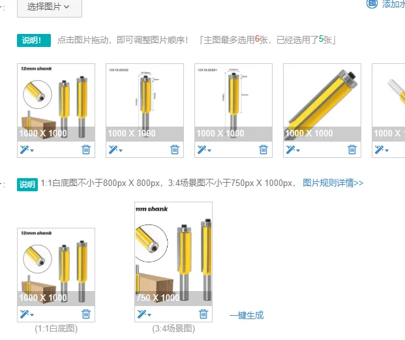Image resolution: width=405 pixels, height=340 pixels.
Task: Delete the 1:1 white background image
Action: pyautogui.click(x=86, y=314)
